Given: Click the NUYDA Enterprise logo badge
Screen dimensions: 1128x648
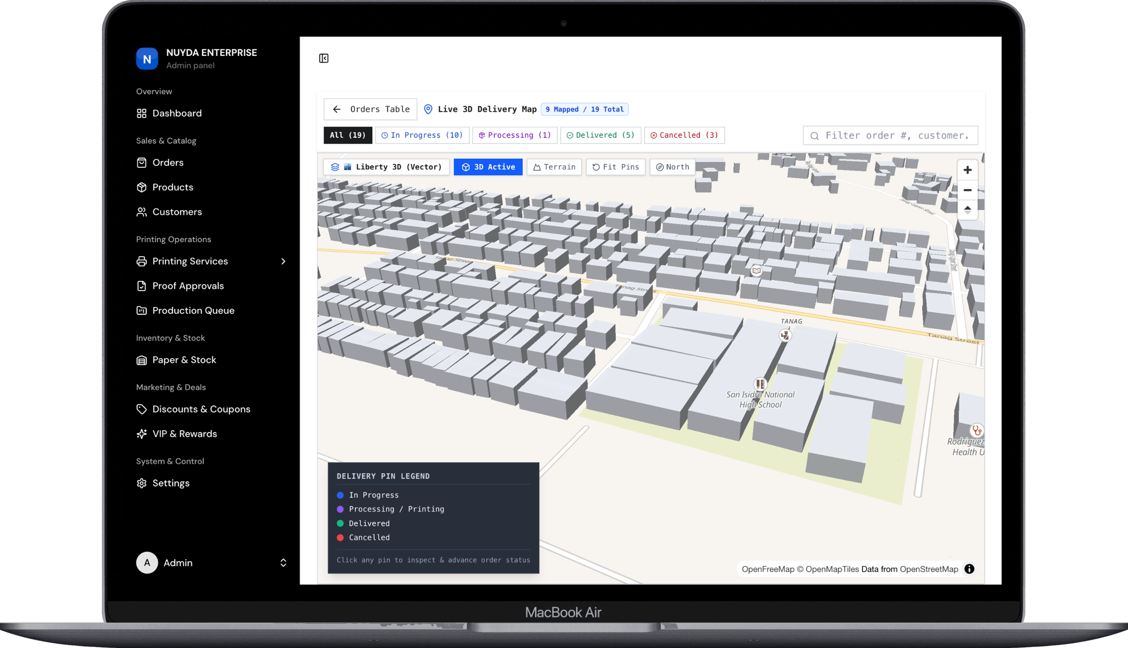Looking at the screenshot, I should (x=147, y=59).
